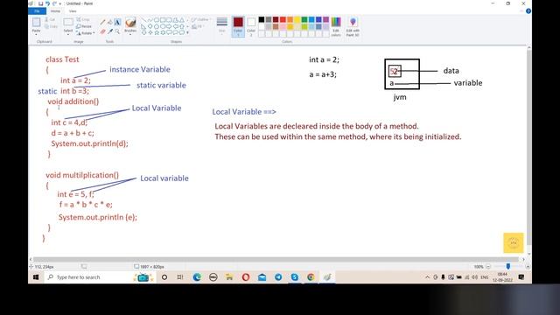Pick the red color swatch
This screenshot has width=560, height=315.
coord(283,19)
